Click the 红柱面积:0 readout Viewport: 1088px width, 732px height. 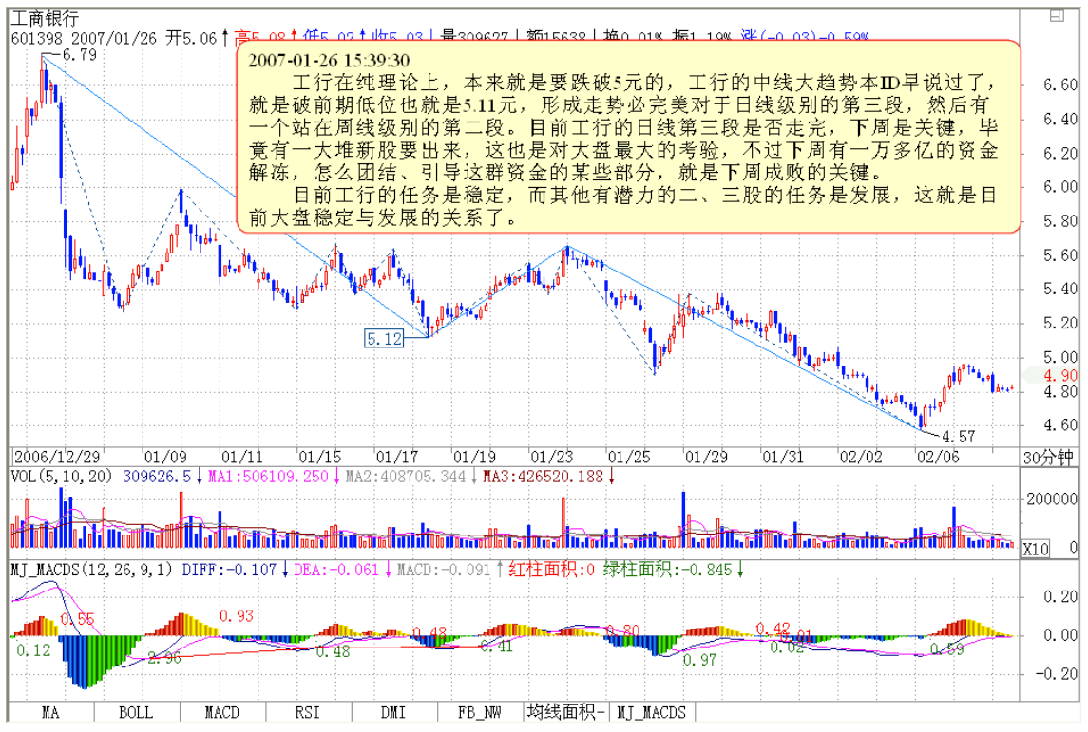(x=552, y=570)
